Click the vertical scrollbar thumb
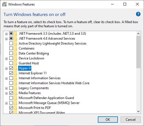The height and width of the screenshot is (126, 144). pyautogui.click(x=138, y=52)
